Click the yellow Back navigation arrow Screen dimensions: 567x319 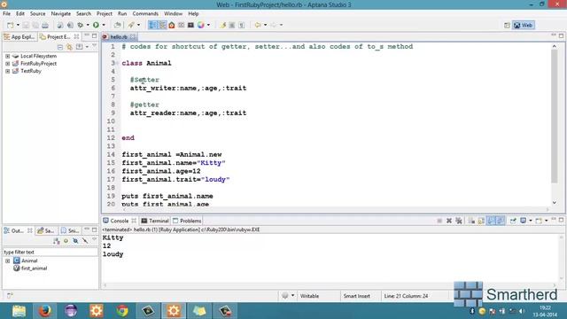coord(258,25)
